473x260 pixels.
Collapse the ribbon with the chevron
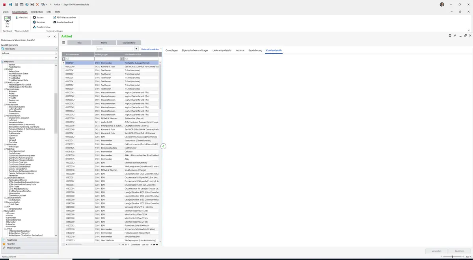tap(469, 30)
